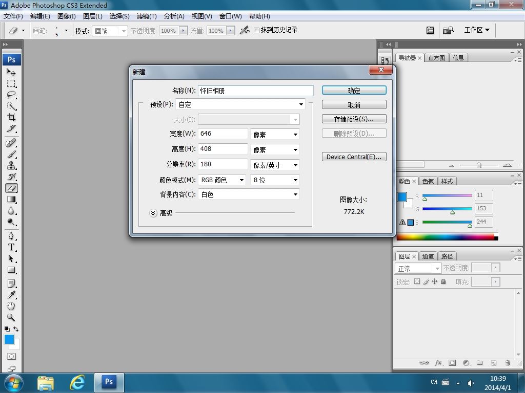The width and height of the screenshot is (525, 393).
Task: Activate the Zoom magnifier tool
Action: point(11,318)
